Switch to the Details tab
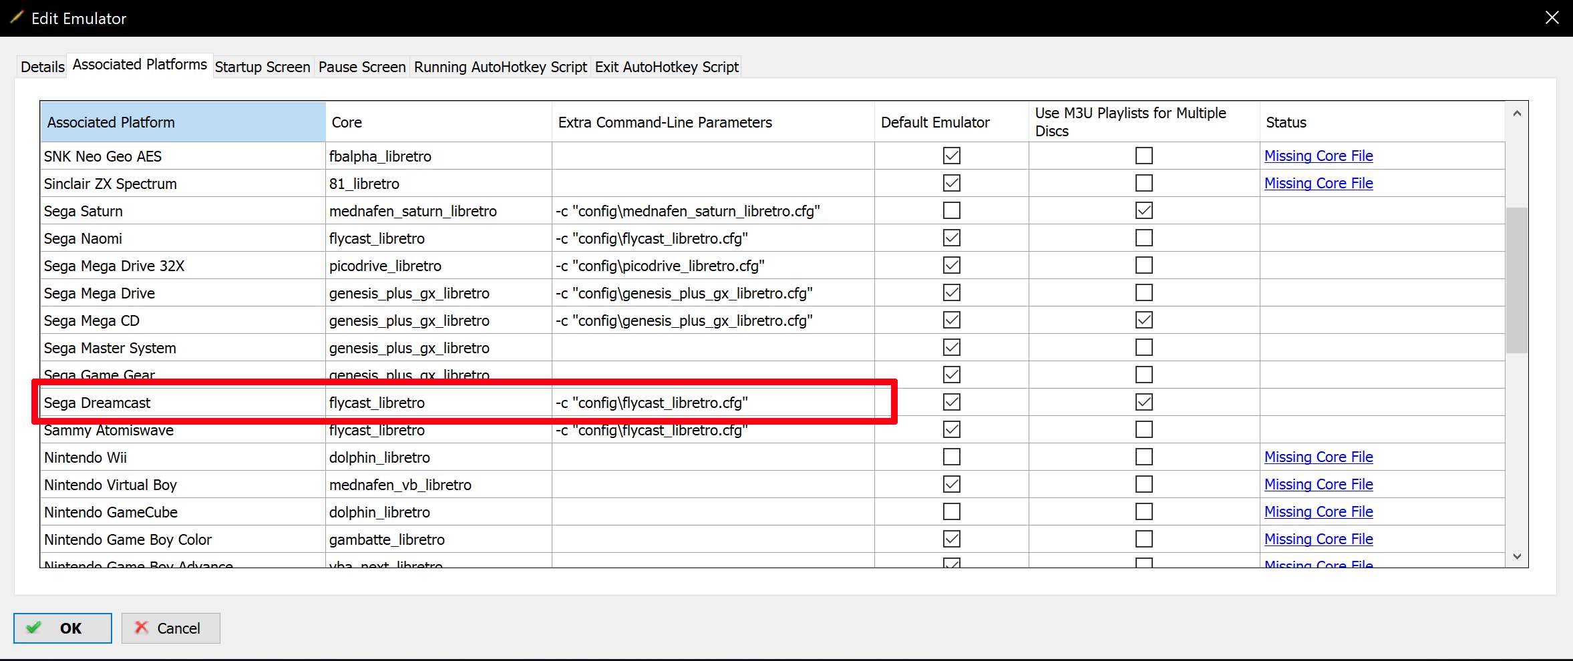This screenshot has width=1573, height=661. tap(42, 67)
